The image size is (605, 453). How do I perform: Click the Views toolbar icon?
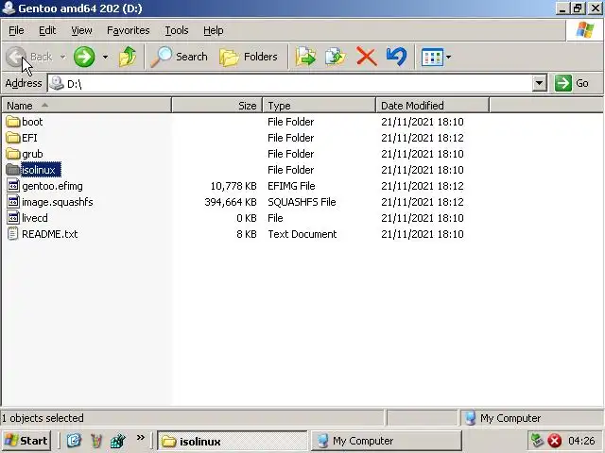tap(432, 57)
